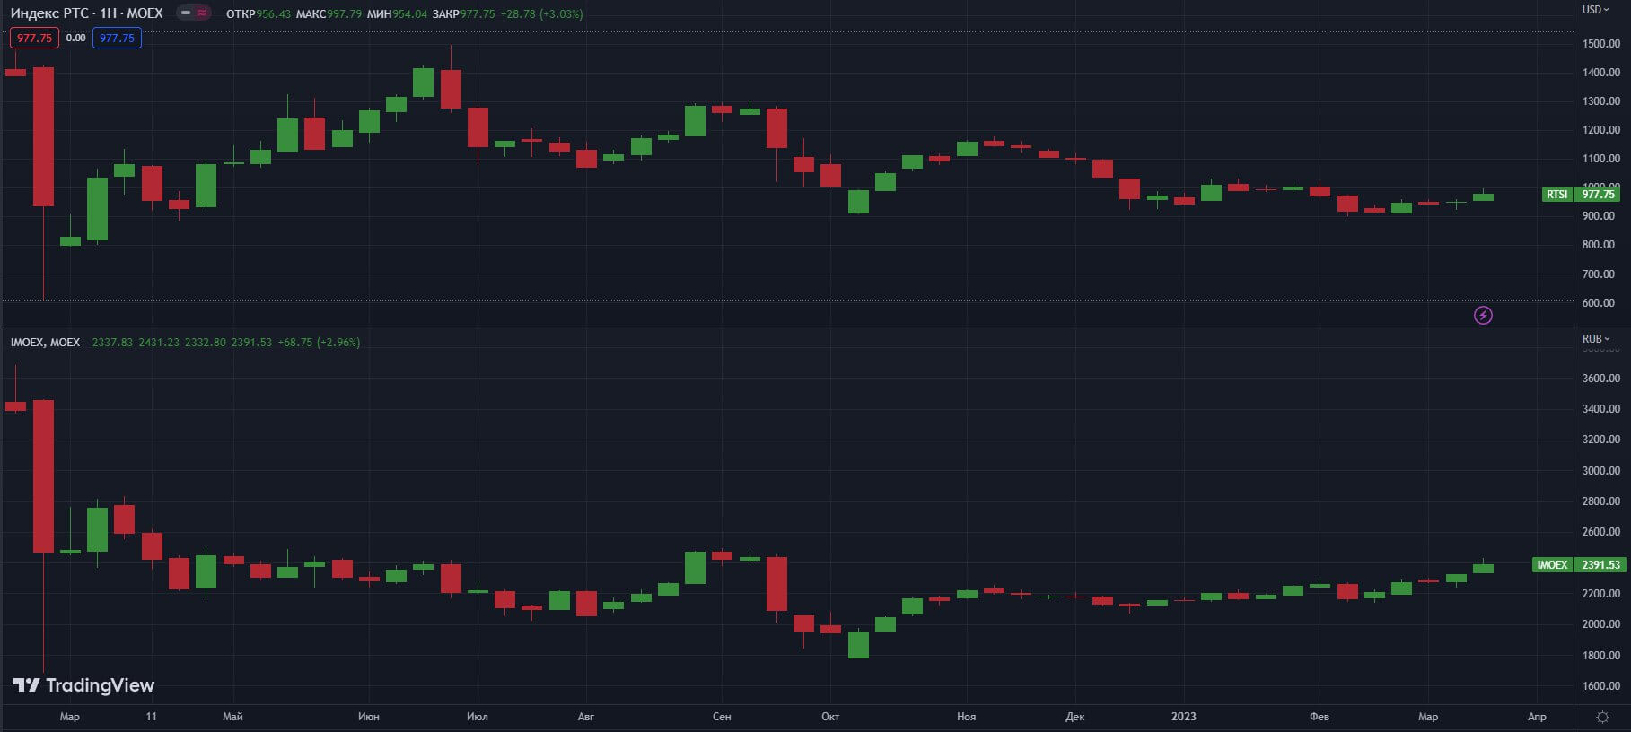The height and width of the screenshot is (732, 1631).
Task: Click the IMOEX +68.75 (+2.96%) change value
Action: tap(319, 343)
